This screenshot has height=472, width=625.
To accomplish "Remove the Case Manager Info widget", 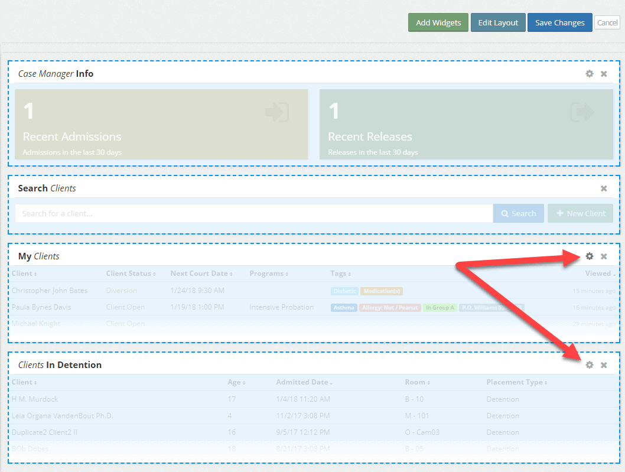I will (604, 74).
